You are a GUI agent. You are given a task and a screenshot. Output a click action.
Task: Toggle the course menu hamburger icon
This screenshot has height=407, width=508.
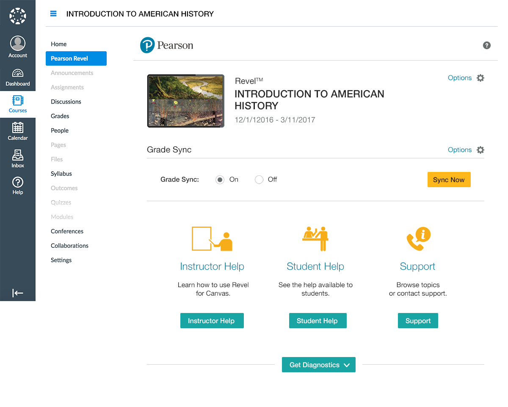53,14
